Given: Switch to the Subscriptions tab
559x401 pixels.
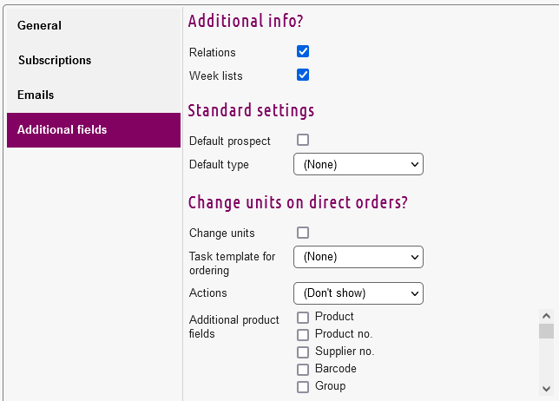Looking at the screenshot, I should tap(93, 61).
